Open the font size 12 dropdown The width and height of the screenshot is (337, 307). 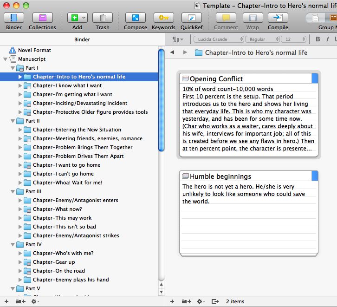coord(293,39)
